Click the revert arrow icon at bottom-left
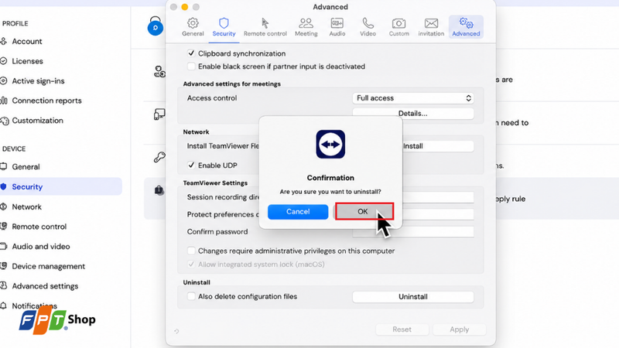This screenshot has height=348, width=619. (x=176, y=331)
